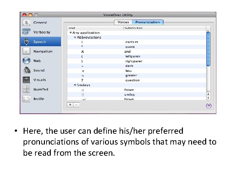Viewport: 236px width, 177px height.
Task: Click the NumPad grid icon
Action: [x=26, y=89]
